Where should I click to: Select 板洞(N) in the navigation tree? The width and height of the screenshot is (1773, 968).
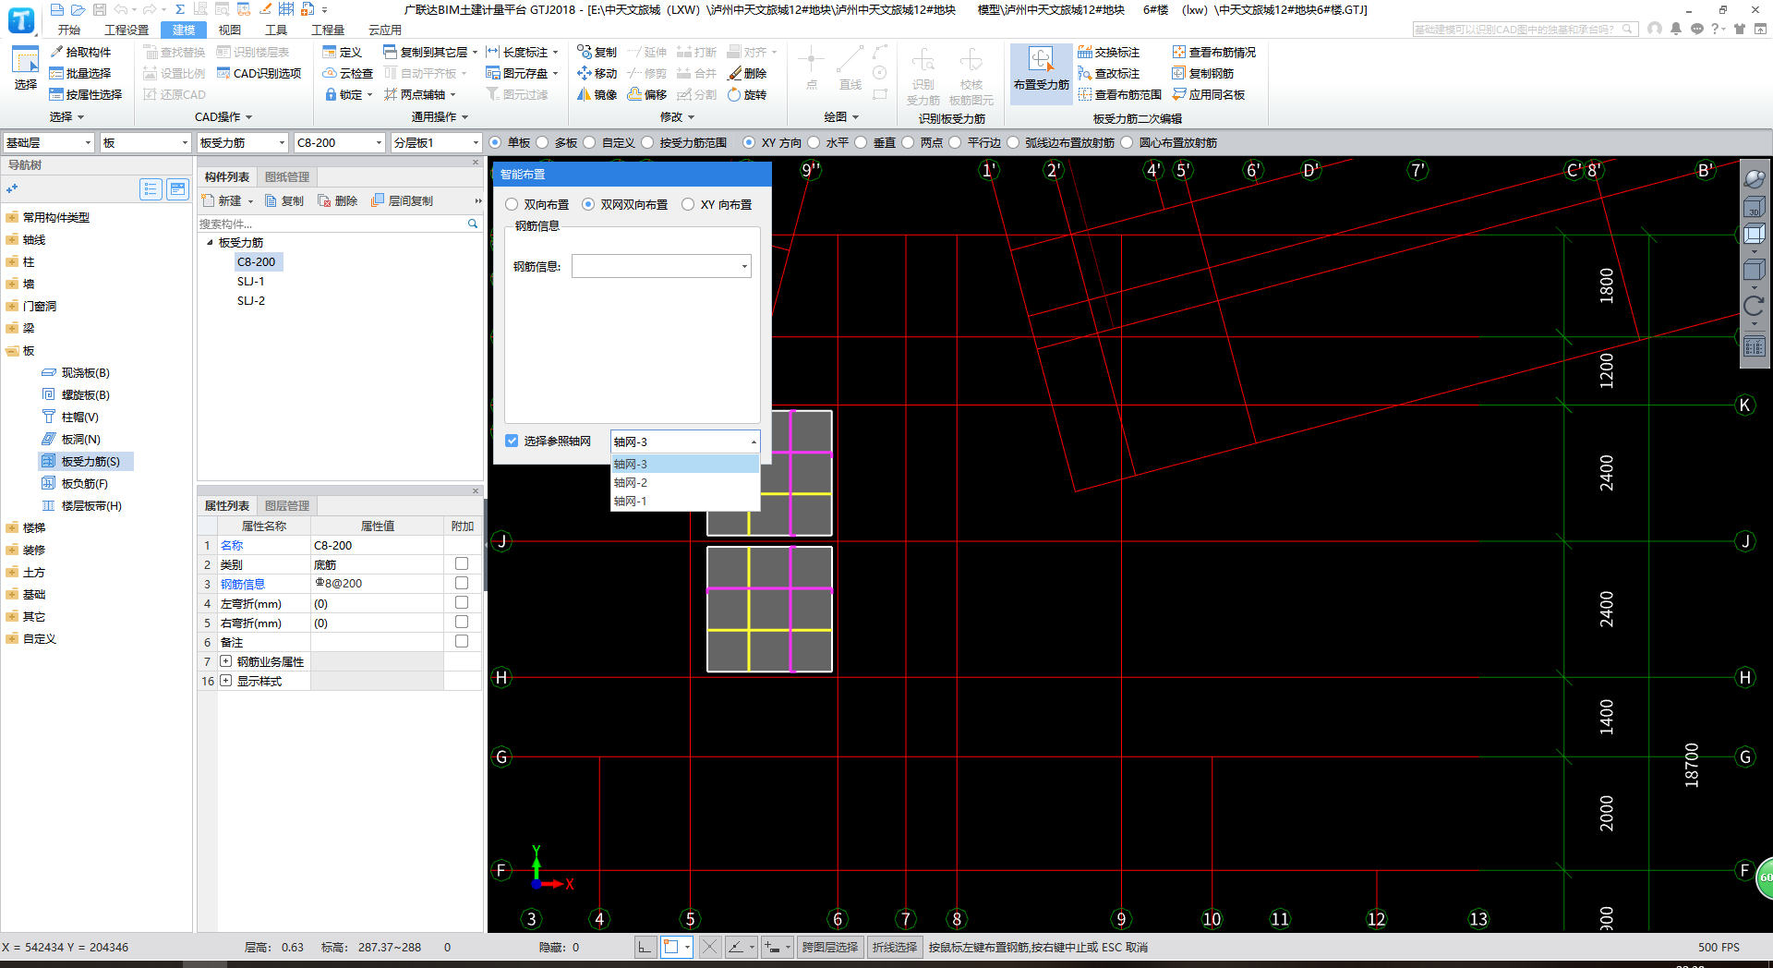[x=80, y=439]
